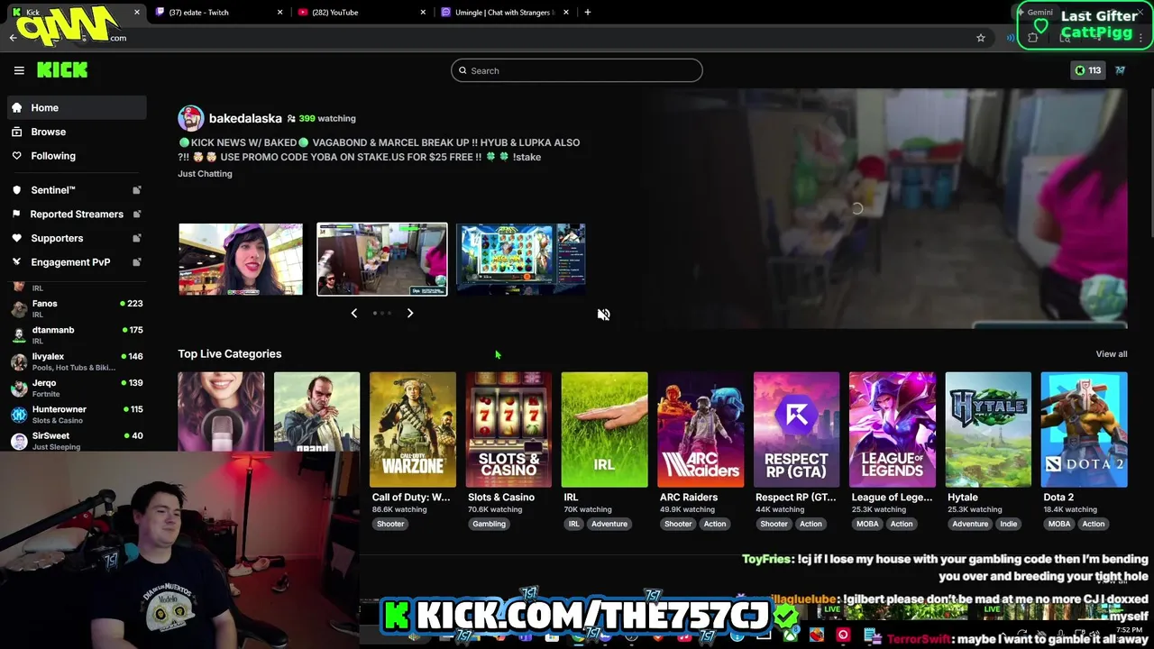Open the livyalex channel in sidebar
This screenshot has width=1154, height=649.
(77, 361)
